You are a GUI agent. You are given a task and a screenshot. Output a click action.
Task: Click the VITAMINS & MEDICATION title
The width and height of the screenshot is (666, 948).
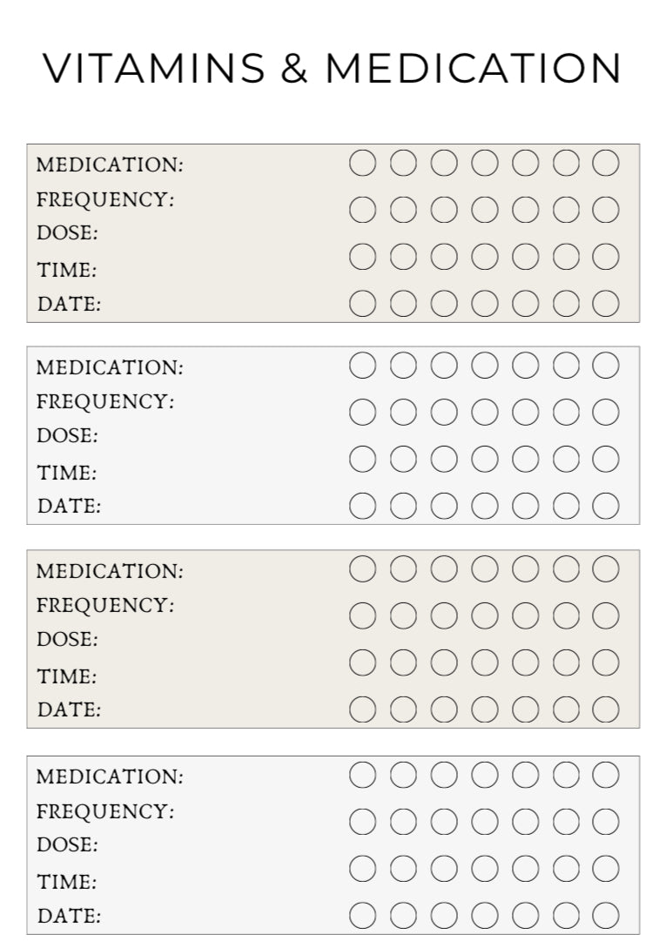coord(333,68)
